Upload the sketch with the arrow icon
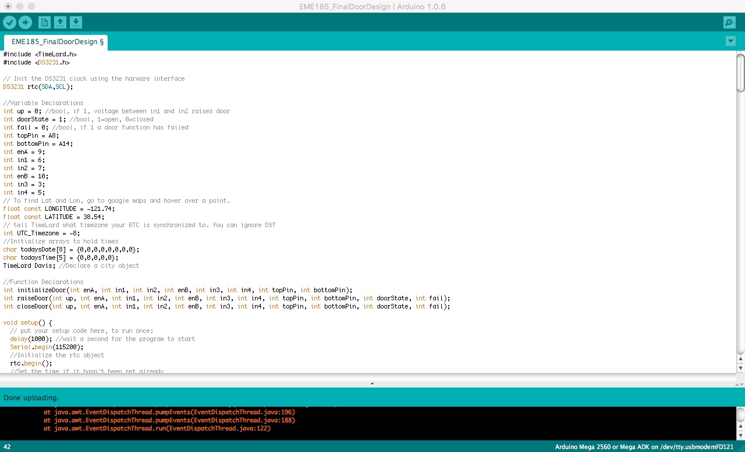This screenshot has width=745, height=452. coord(25,23)
